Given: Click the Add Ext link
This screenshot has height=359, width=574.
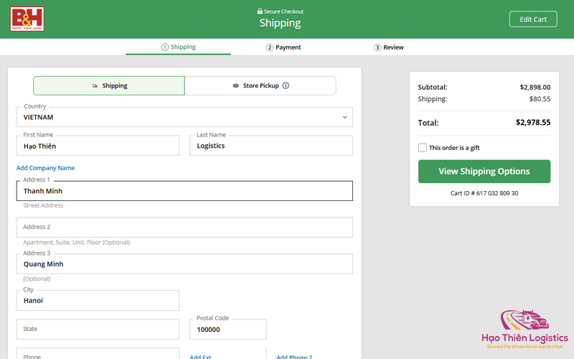Looking at the screenshot, I should coord(200,356).
